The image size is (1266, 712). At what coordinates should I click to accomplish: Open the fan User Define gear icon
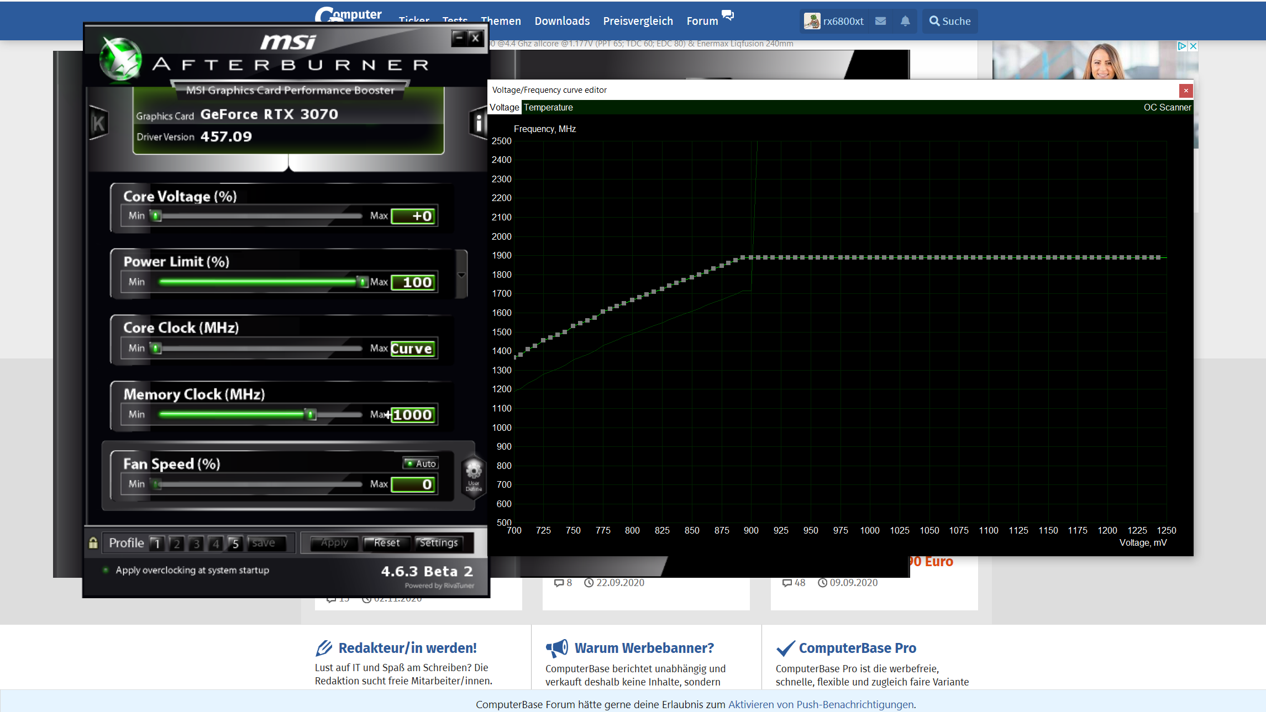474,477
